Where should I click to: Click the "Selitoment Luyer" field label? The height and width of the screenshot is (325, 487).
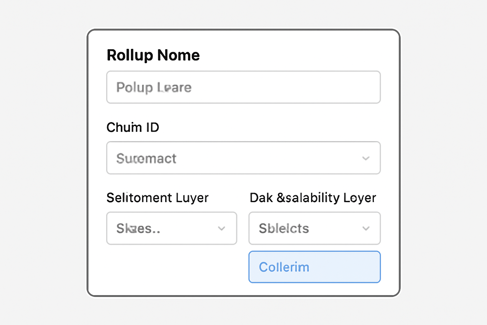pyautogui.click(x=158, y=198)
